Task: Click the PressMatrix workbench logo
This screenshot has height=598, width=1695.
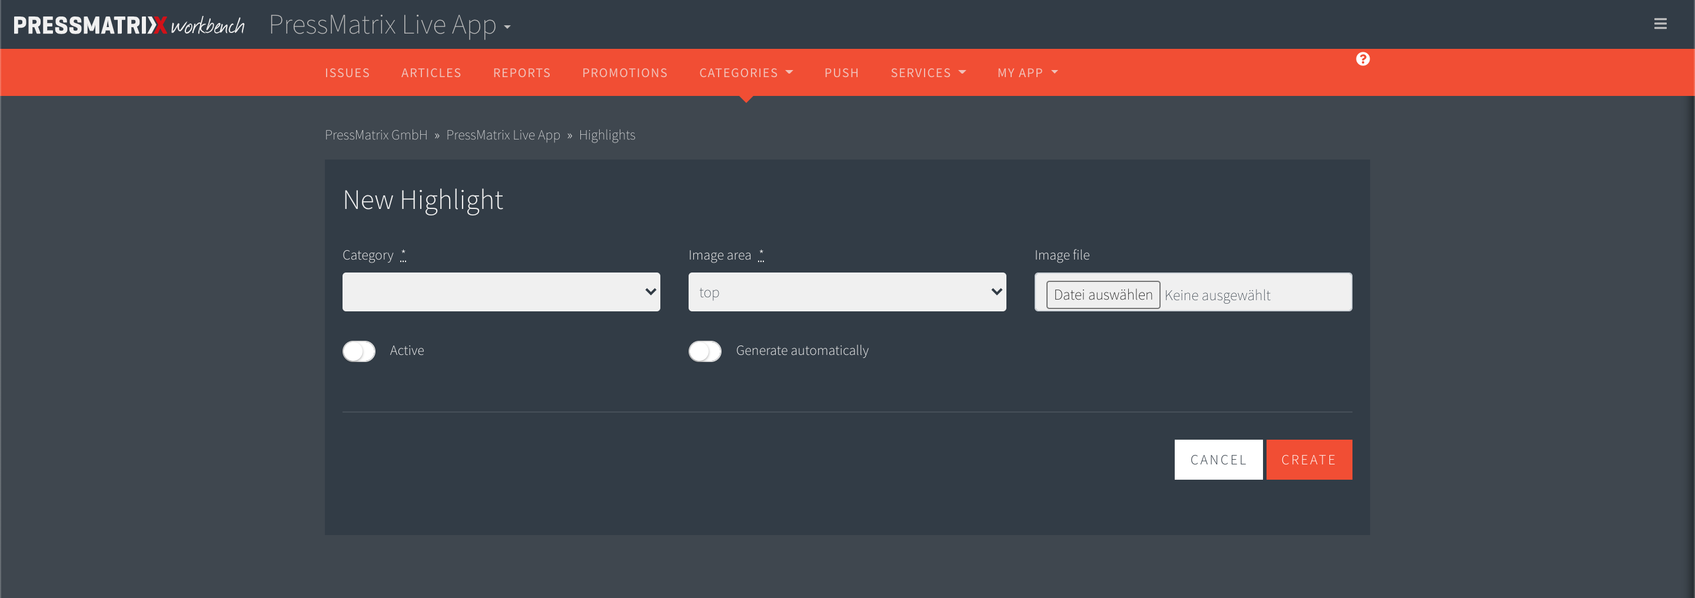Action: pos(129,25)
